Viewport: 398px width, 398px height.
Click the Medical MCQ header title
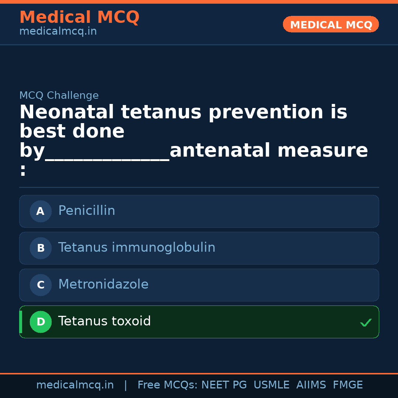click(79, 17)
